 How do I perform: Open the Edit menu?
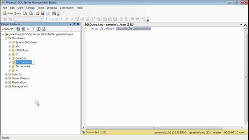(x=12, y=8)
